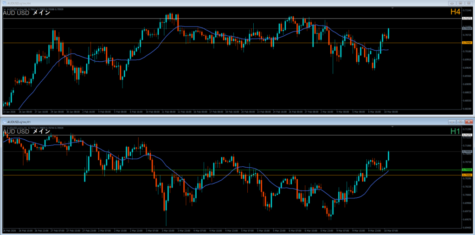Click the chart shift triangle on H4 chart
The width and height of the screenshot is (475, 235).
[x=392, y=8]
